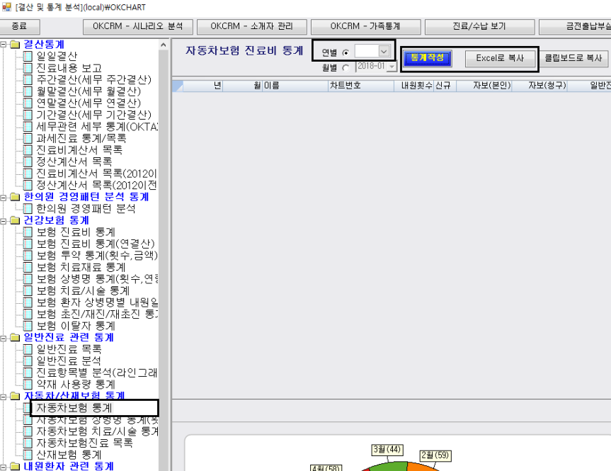Click the application icon in the title bar
The width and height of the screenshot is (611, 471).
[x=6, y=7]
